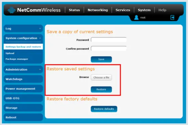Open the USB-OTG section
Image resolution: width=188 pixels, height=125 pixels.
coord(23,98)
